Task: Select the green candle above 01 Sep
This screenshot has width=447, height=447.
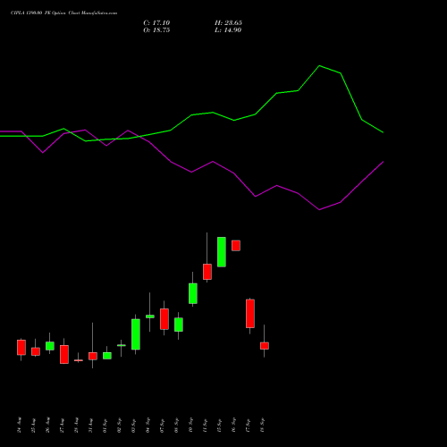Action: [x=107, y=356]
